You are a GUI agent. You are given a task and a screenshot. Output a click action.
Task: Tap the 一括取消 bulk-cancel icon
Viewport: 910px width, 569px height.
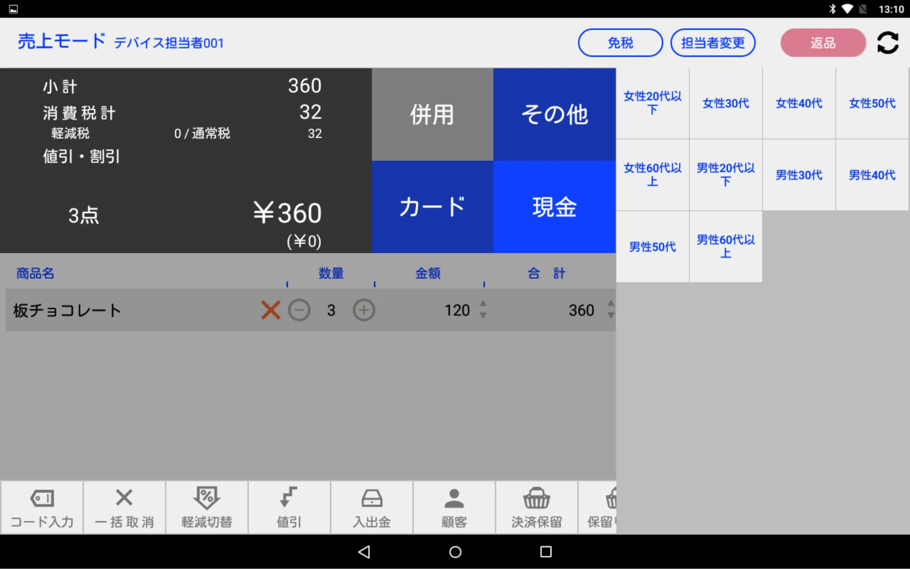coord(124,506)
